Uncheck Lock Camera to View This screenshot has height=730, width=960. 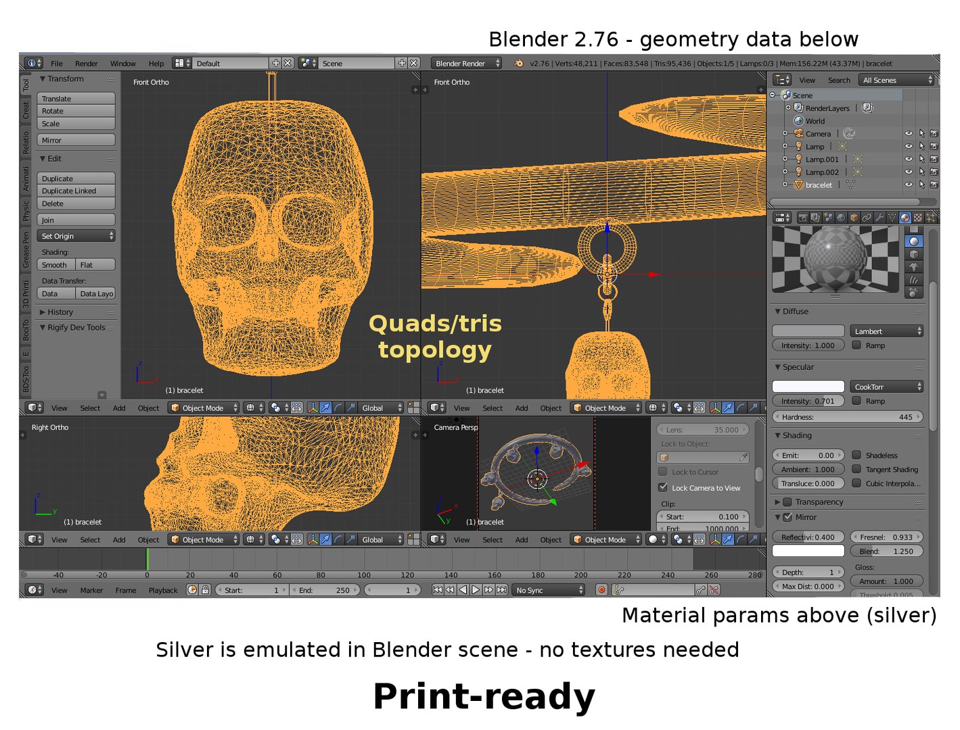point(663,487)
